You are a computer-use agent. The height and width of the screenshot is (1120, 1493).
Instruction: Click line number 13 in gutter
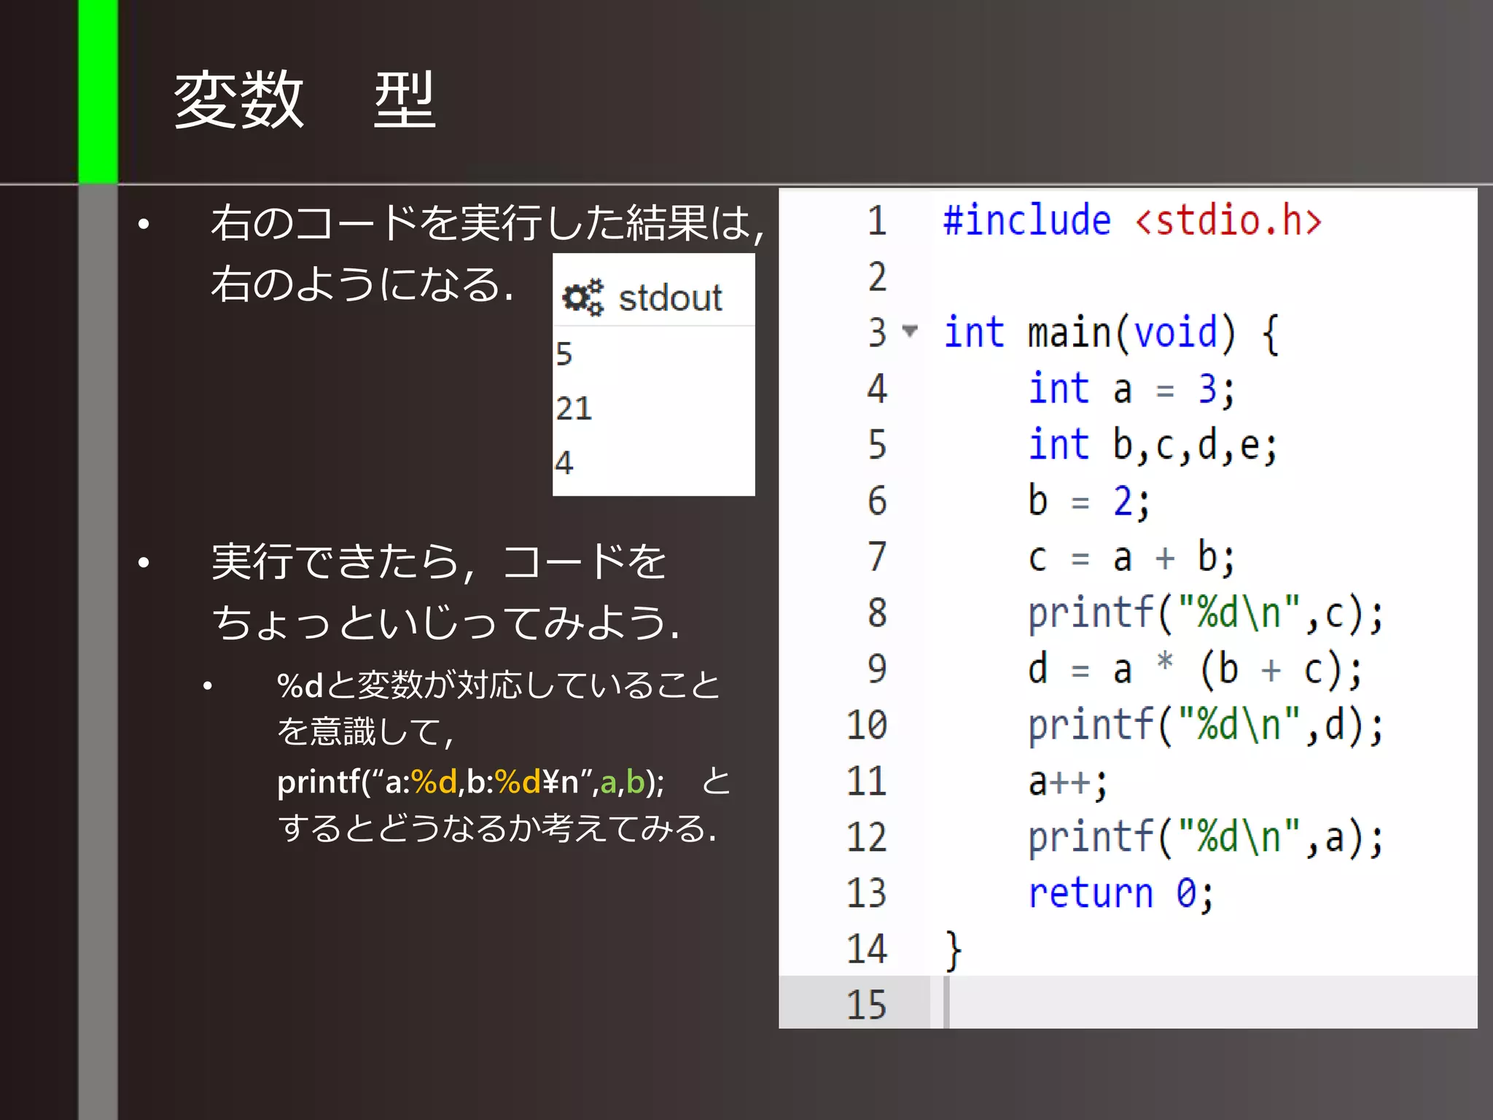click(x=867, y=893)
